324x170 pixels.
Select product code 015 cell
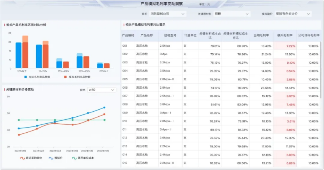tap(128, 163)
